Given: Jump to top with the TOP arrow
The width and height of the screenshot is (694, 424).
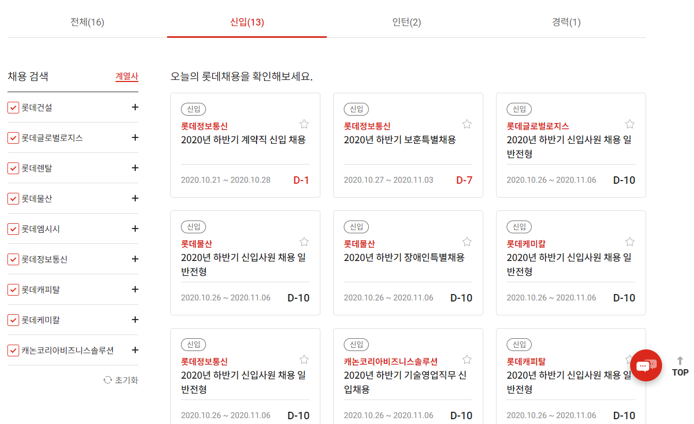Looking at the screenshot, I should pyautogui.click(x=680, y=367).
